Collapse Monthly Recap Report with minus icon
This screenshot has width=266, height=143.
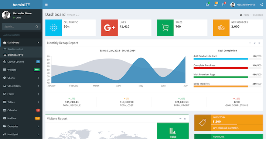pos(250,43)
